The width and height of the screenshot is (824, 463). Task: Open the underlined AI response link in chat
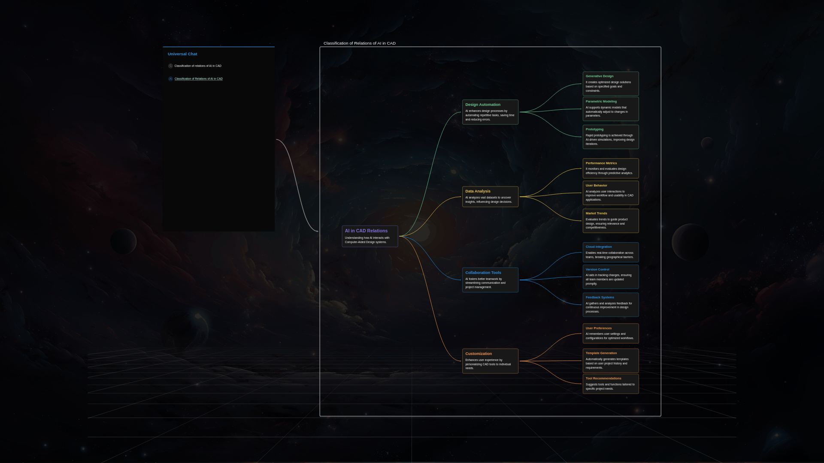tap(198, 79)
